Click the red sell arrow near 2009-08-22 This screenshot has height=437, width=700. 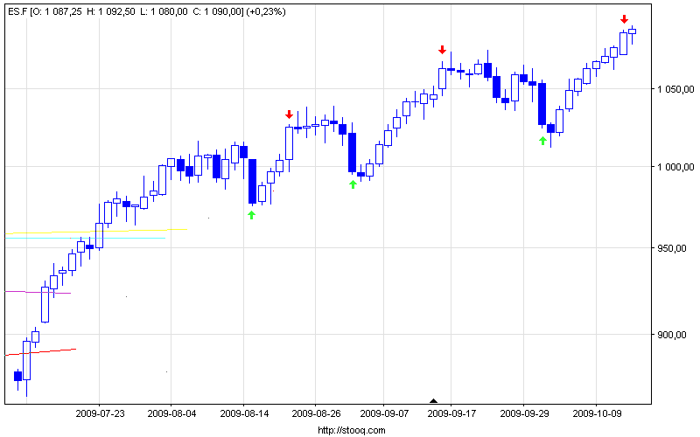[290, 114]
